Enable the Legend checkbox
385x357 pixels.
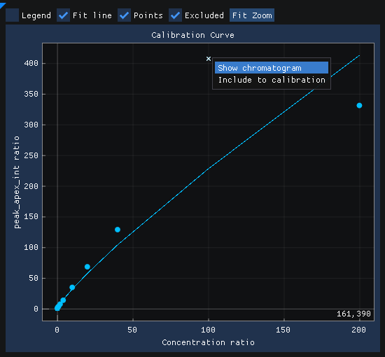click(x=12, y=15)
